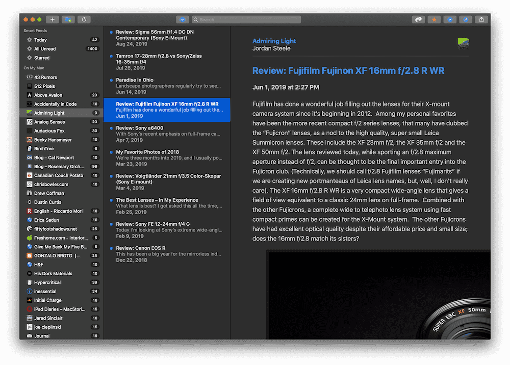Open Review: Voigtländer 21mm f/3.5 Color-Skopar article

click(x=167, y=182)
